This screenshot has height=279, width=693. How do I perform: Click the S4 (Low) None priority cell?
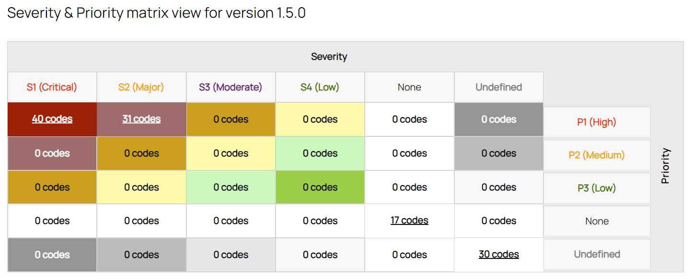coord(320,221)
